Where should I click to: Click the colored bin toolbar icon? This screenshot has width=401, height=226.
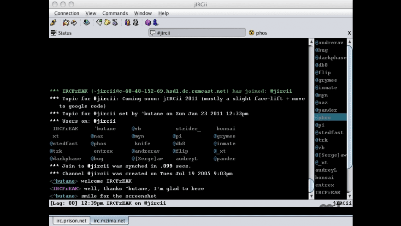127,23
